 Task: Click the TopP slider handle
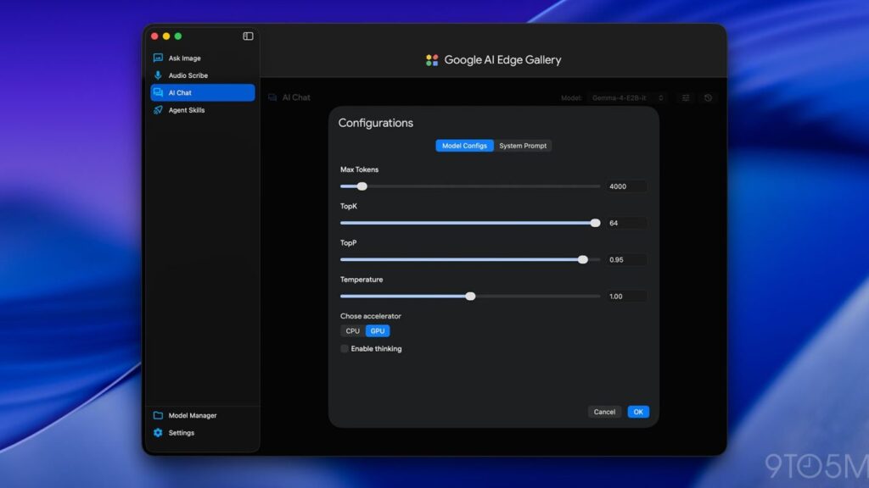pos(582,259)
